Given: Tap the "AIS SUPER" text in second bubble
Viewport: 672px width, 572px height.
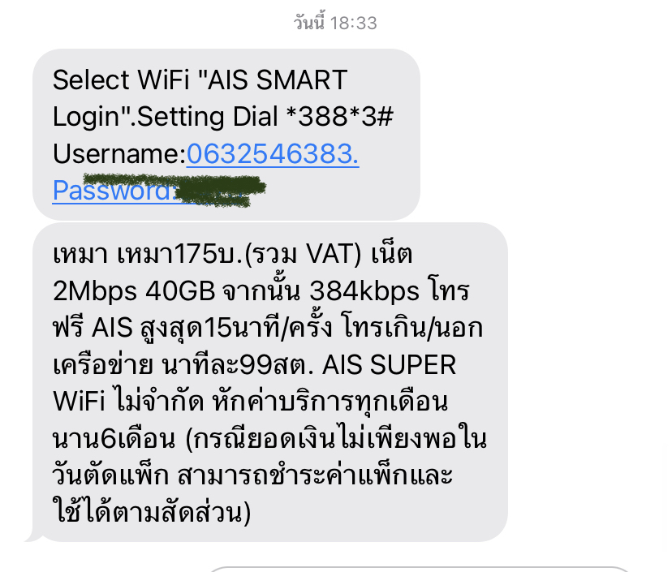Looking at the screenshot, I should pyautogui.click(x=389, y=365).
